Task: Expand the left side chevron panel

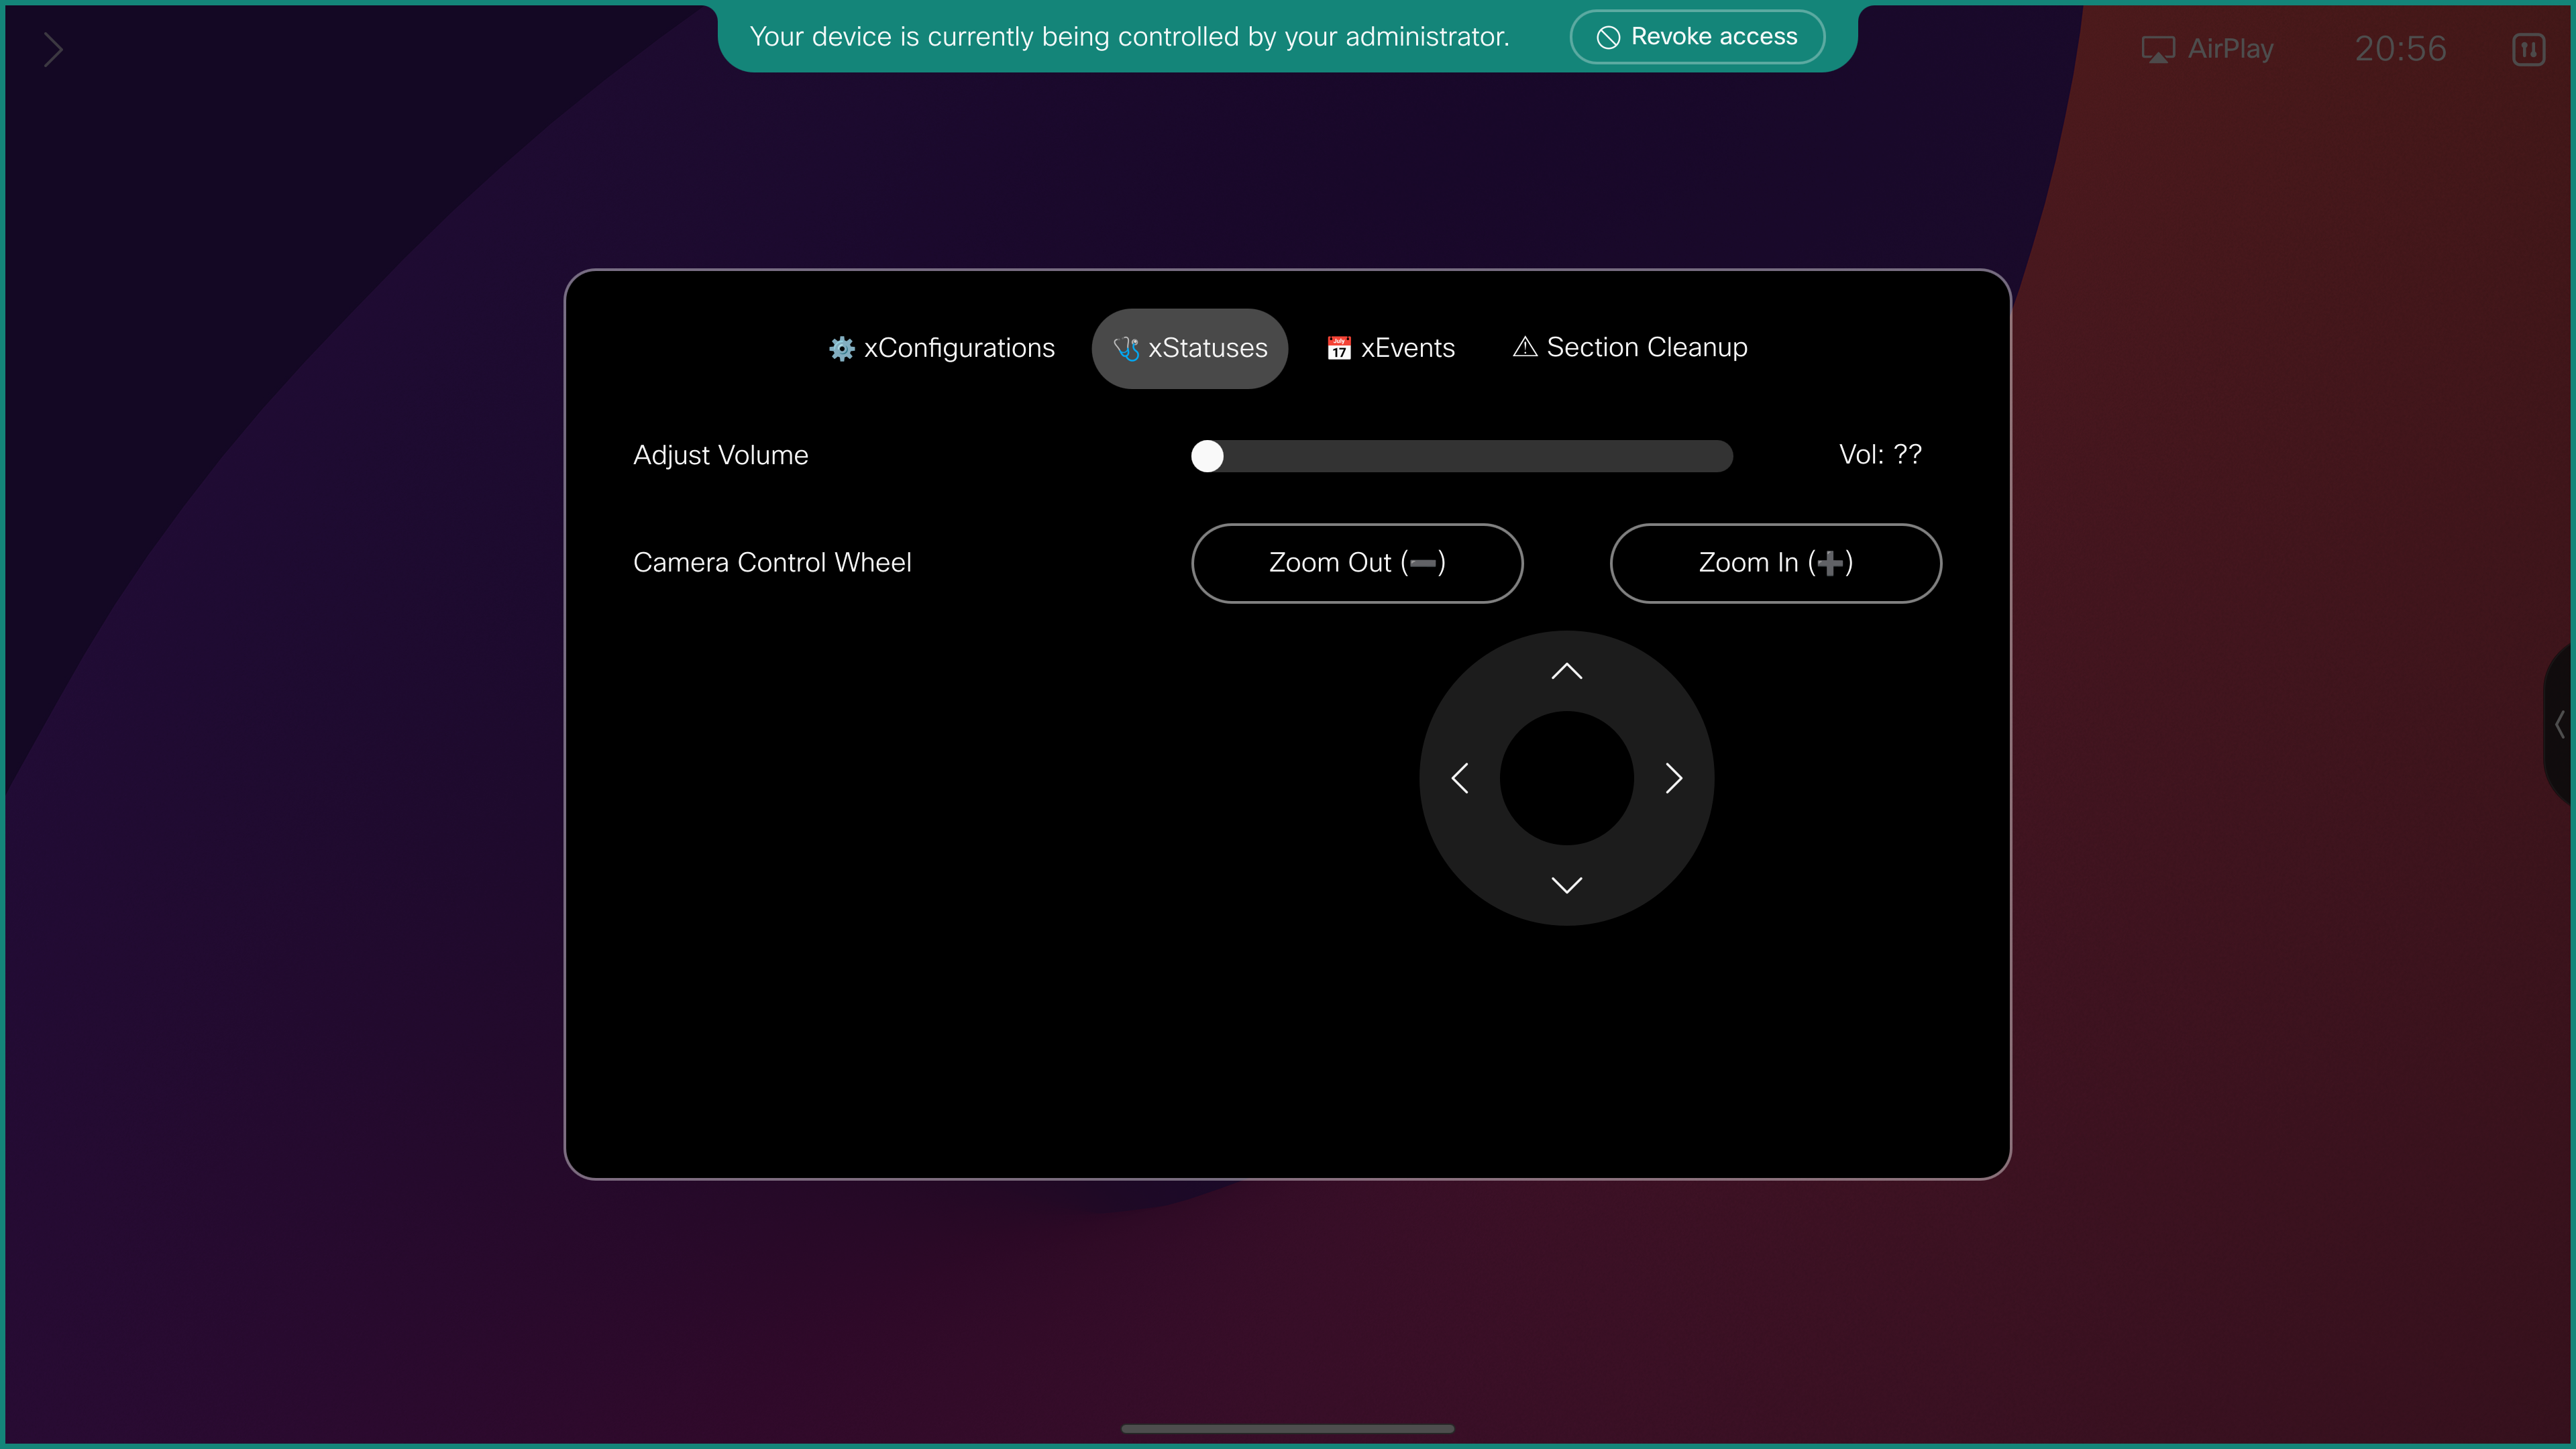Action: tap(53, 49)
